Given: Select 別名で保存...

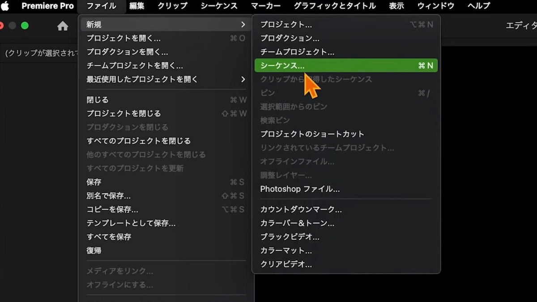Looking at the screenshot, I should coord(166,196).
